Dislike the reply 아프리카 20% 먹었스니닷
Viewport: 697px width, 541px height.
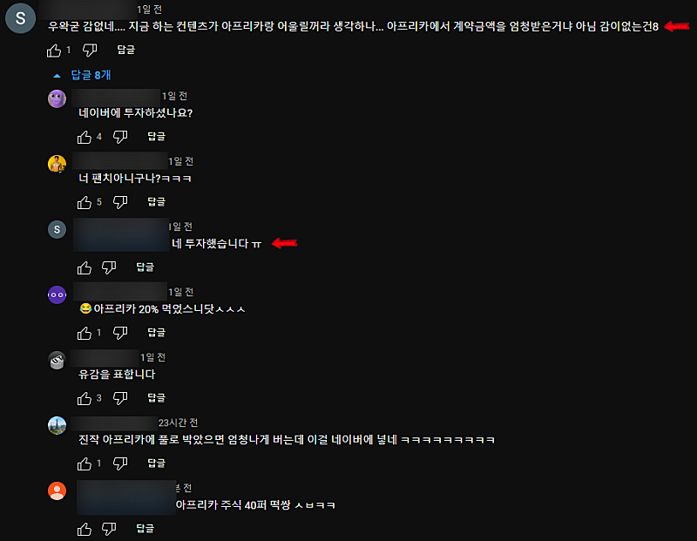tap(120, 333)
